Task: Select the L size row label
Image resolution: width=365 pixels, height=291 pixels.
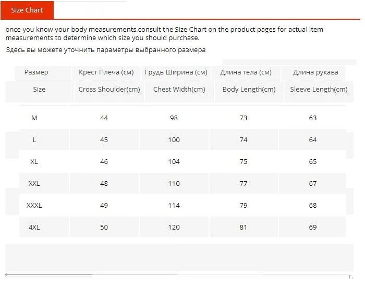Action: click(x=34, y=140)
